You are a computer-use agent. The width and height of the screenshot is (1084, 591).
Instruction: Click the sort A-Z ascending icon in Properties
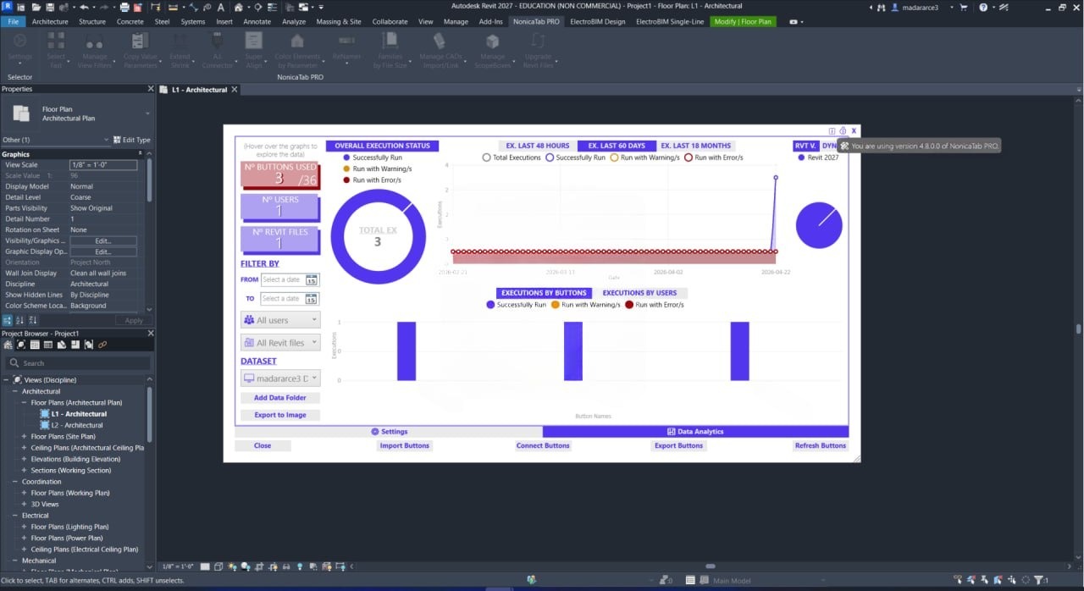tap(19, 320)
